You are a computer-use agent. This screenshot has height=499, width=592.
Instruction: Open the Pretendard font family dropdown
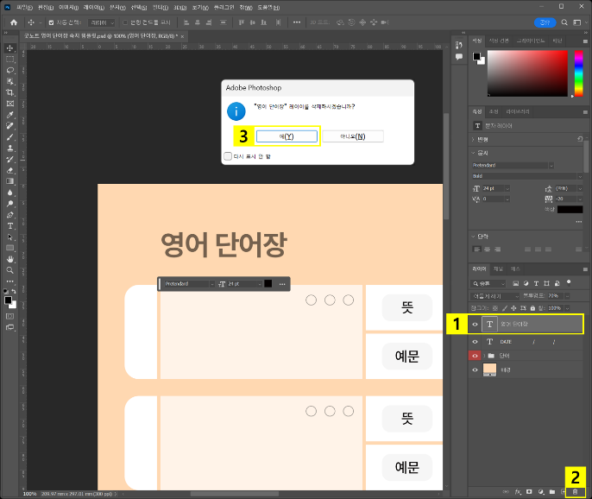pyautogui.click(x=513, y=165)
